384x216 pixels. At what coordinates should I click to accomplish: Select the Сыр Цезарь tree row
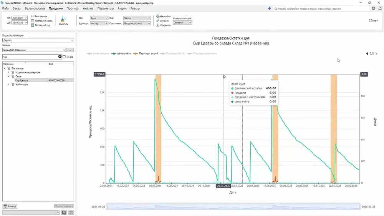[38, 80]
